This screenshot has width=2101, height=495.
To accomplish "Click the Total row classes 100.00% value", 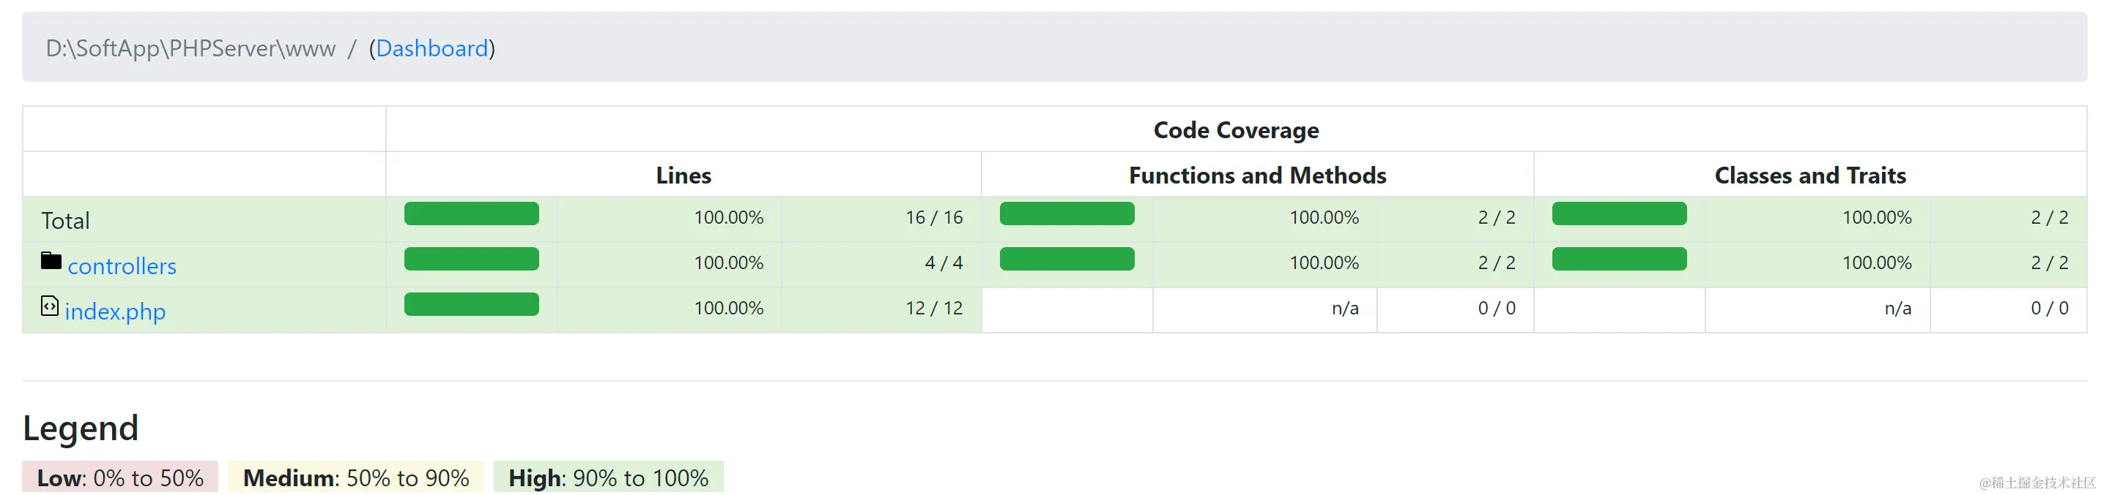I will [1877, 217].
